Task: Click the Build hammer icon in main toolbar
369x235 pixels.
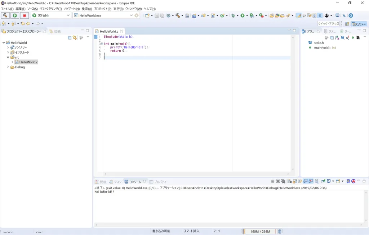Action: point(178,15)
